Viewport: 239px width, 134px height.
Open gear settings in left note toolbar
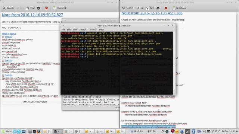click(38, 8)
